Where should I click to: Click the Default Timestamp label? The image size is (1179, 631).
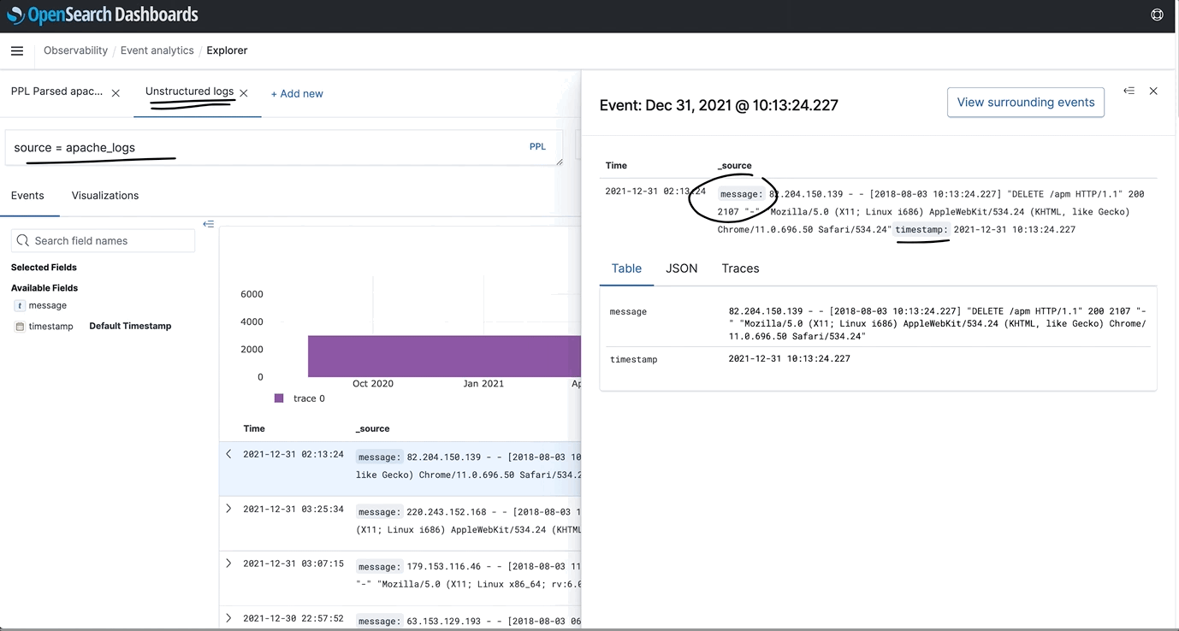130,327
